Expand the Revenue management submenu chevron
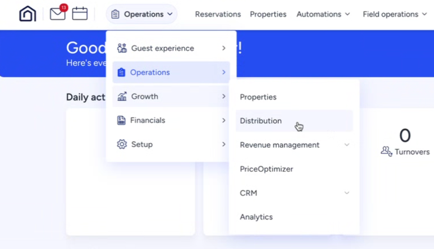Screen dimensions: 434x249 coord(347,145)
